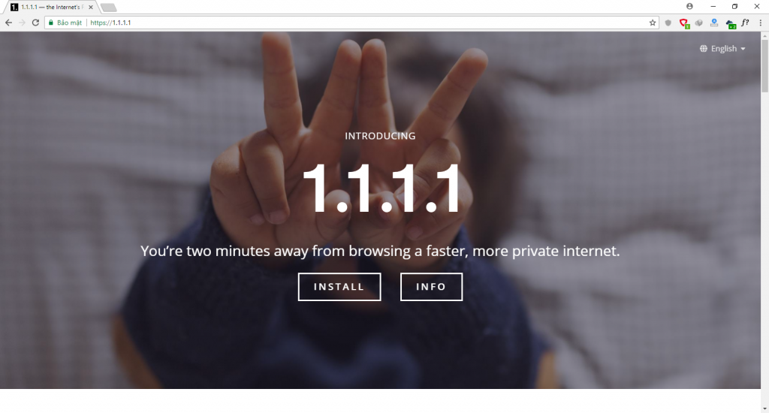Go back using the browser back arrow

[8, 23]
